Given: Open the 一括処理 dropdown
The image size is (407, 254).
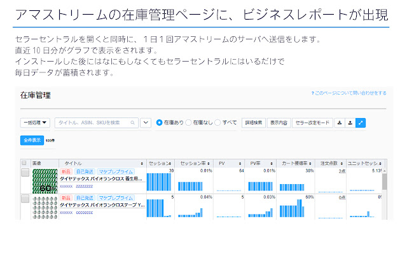Looking at the screenshot, I should click(35, 123).
